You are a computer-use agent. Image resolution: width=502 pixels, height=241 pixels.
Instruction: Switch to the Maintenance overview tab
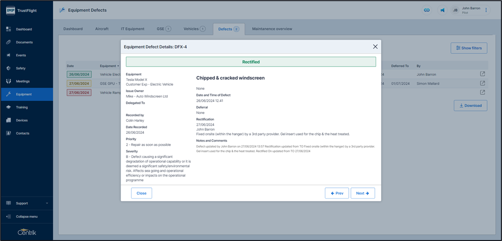272,29
